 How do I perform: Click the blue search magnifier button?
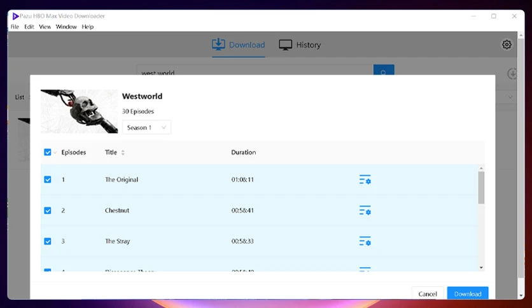pyautogui.click(x=384, y=70)
